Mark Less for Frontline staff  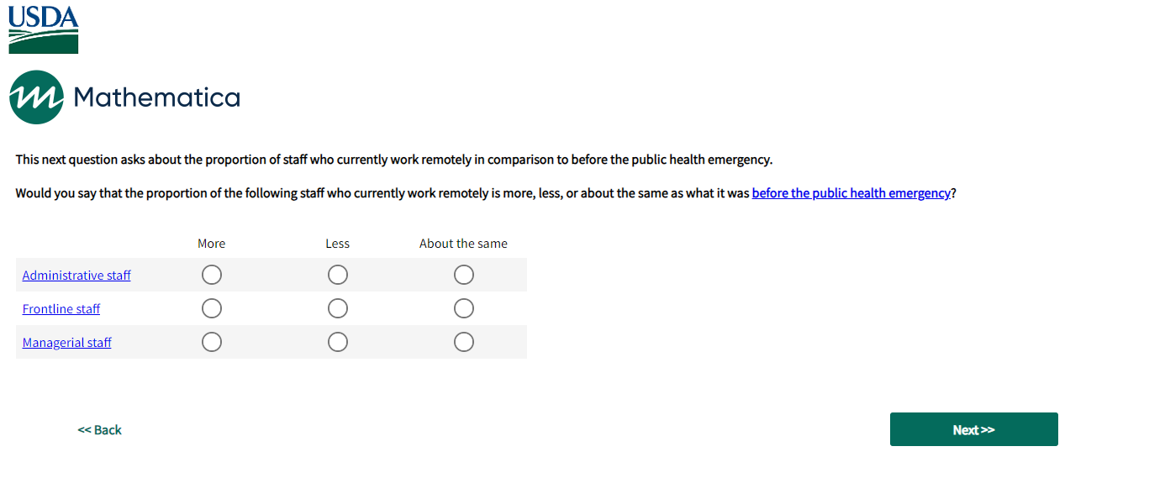point(338,309)
